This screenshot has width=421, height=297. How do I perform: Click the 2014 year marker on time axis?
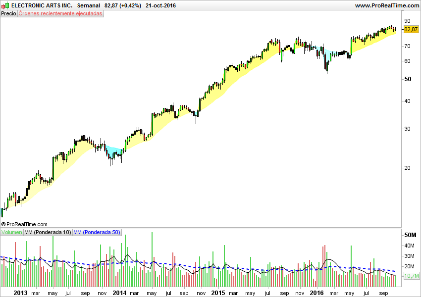click(119, 293)
